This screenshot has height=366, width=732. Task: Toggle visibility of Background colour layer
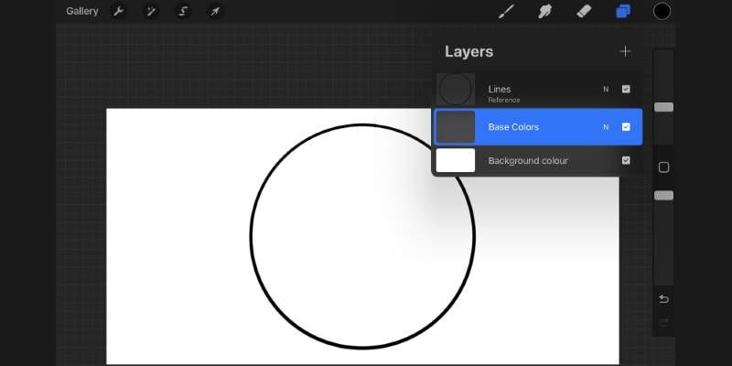[626, 161]
